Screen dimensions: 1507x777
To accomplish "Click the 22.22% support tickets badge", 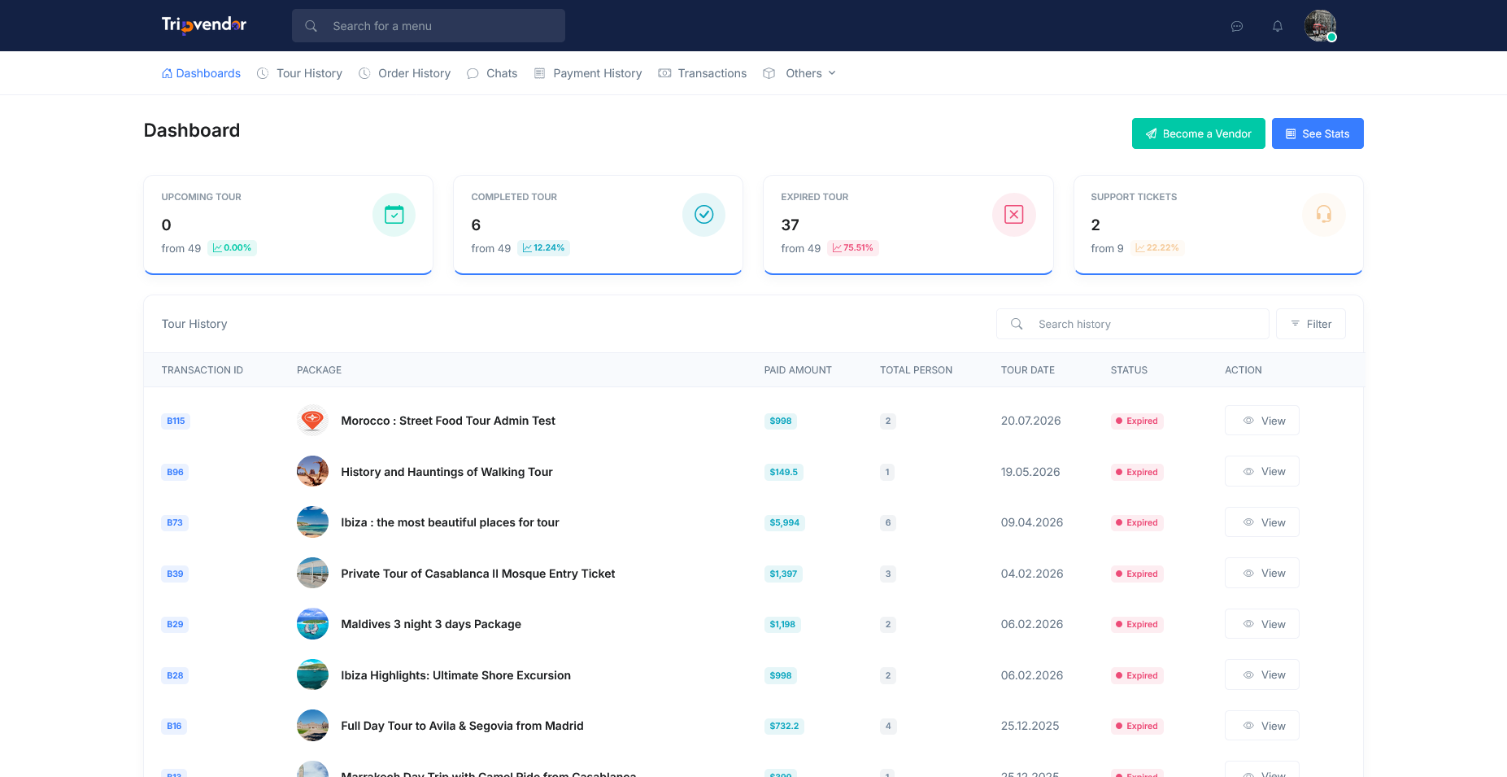I will click(1156, 248).
